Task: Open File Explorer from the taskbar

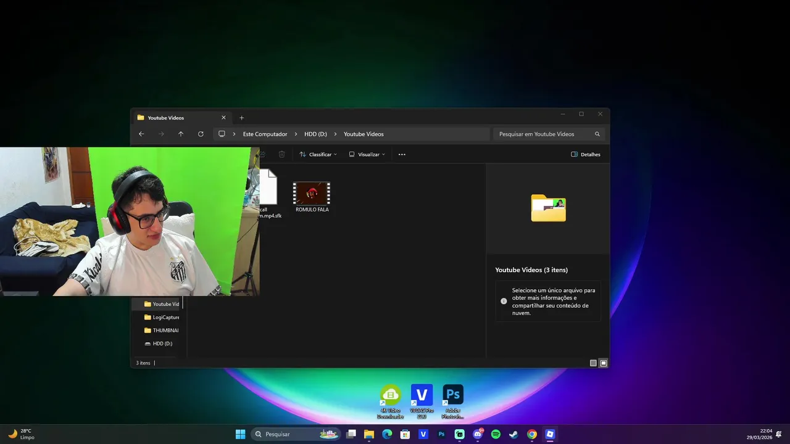Action: (x=369, y=434)
